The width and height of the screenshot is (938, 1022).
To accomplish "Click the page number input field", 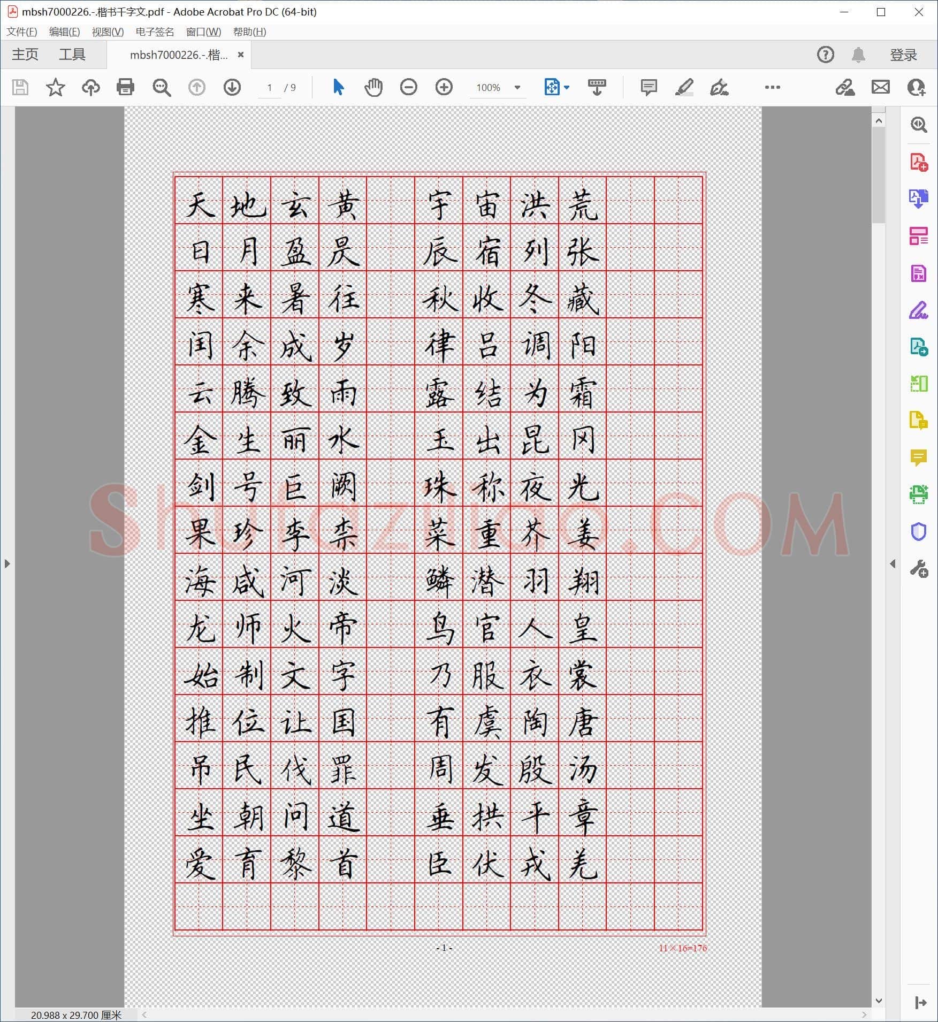I will click(x=270, y=87).
